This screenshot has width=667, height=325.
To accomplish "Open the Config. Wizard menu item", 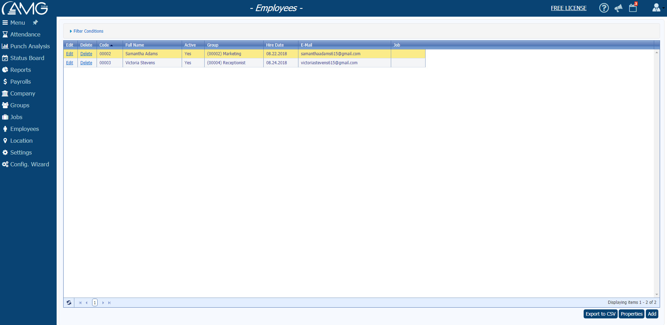I will click(30, 164).
